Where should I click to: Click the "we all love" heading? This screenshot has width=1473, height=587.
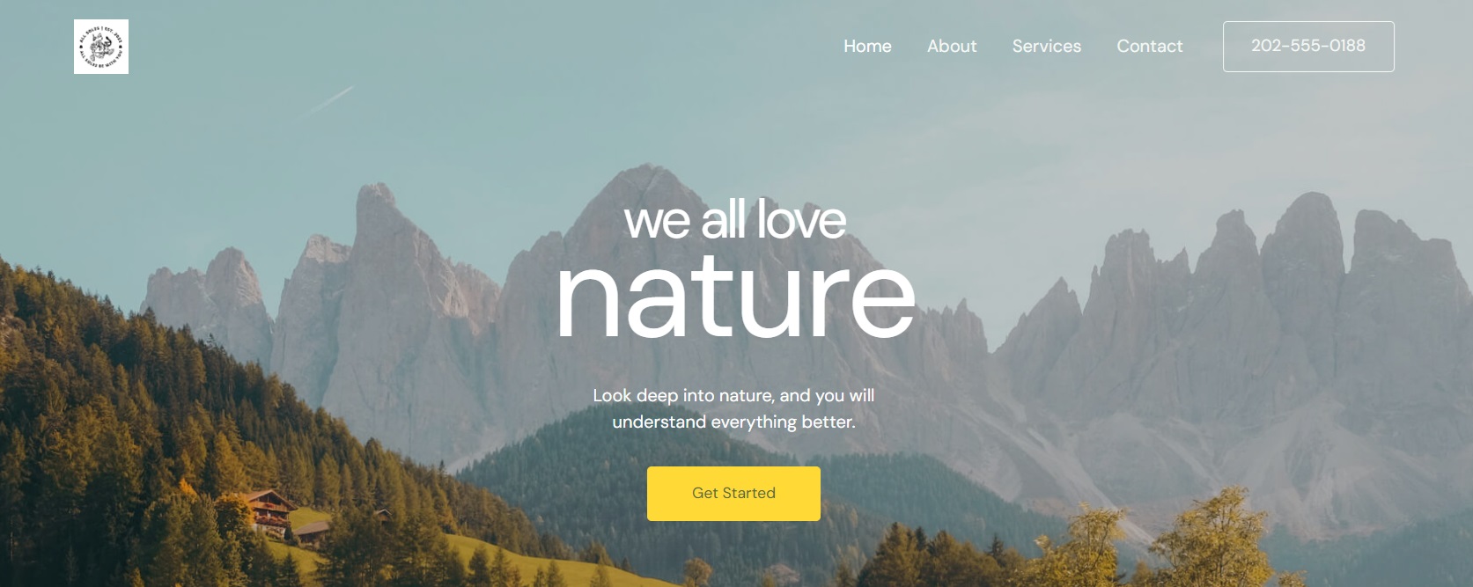[x=735, y=220]
